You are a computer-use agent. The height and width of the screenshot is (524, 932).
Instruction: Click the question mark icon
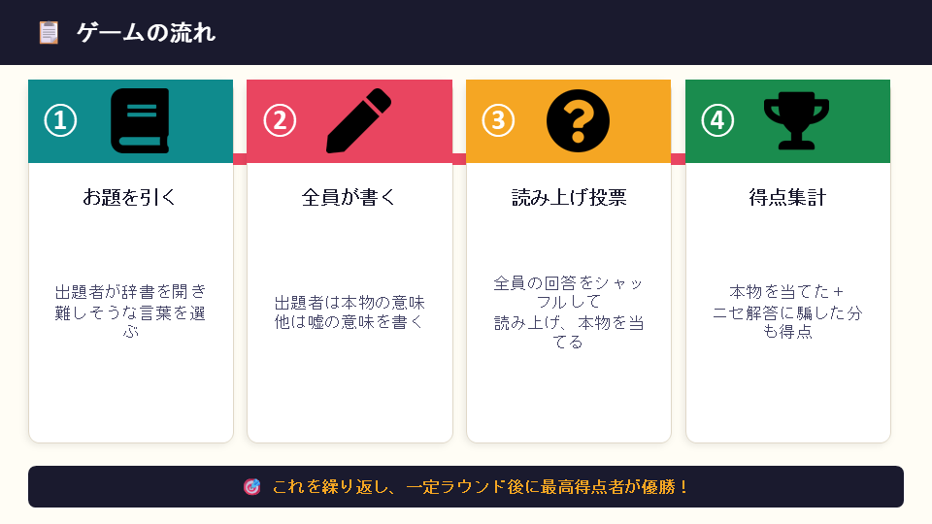click(578, 121)
